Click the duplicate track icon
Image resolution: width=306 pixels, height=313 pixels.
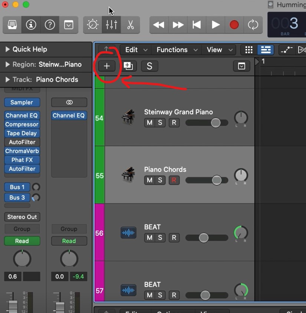pyautogui.click(x=128, y=66)
